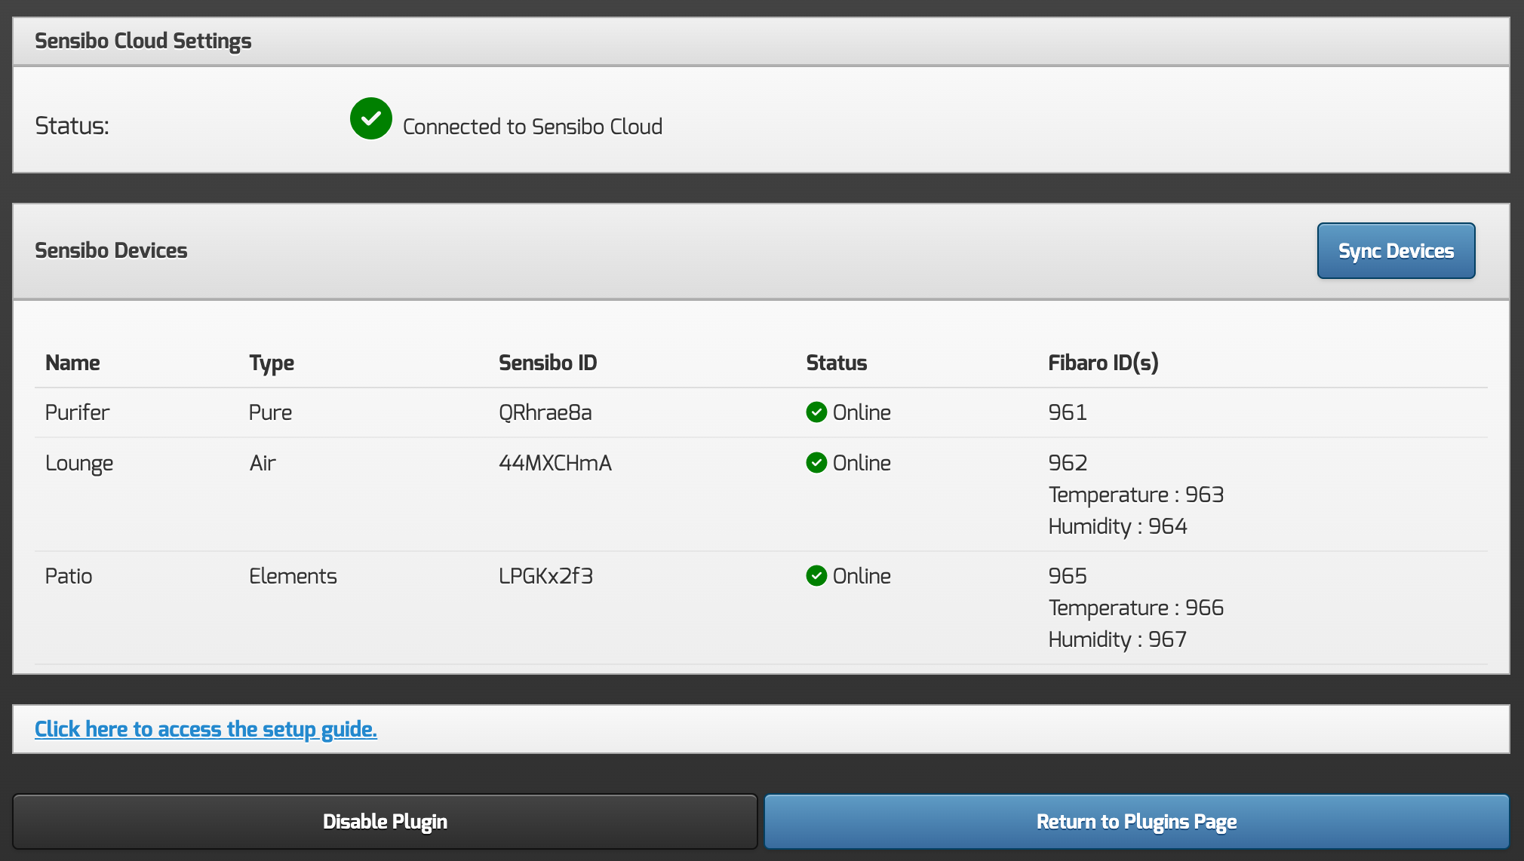Click the Patio row online status icon
The height and width of the screenshot is (861, 1524).
coord(816,576)
